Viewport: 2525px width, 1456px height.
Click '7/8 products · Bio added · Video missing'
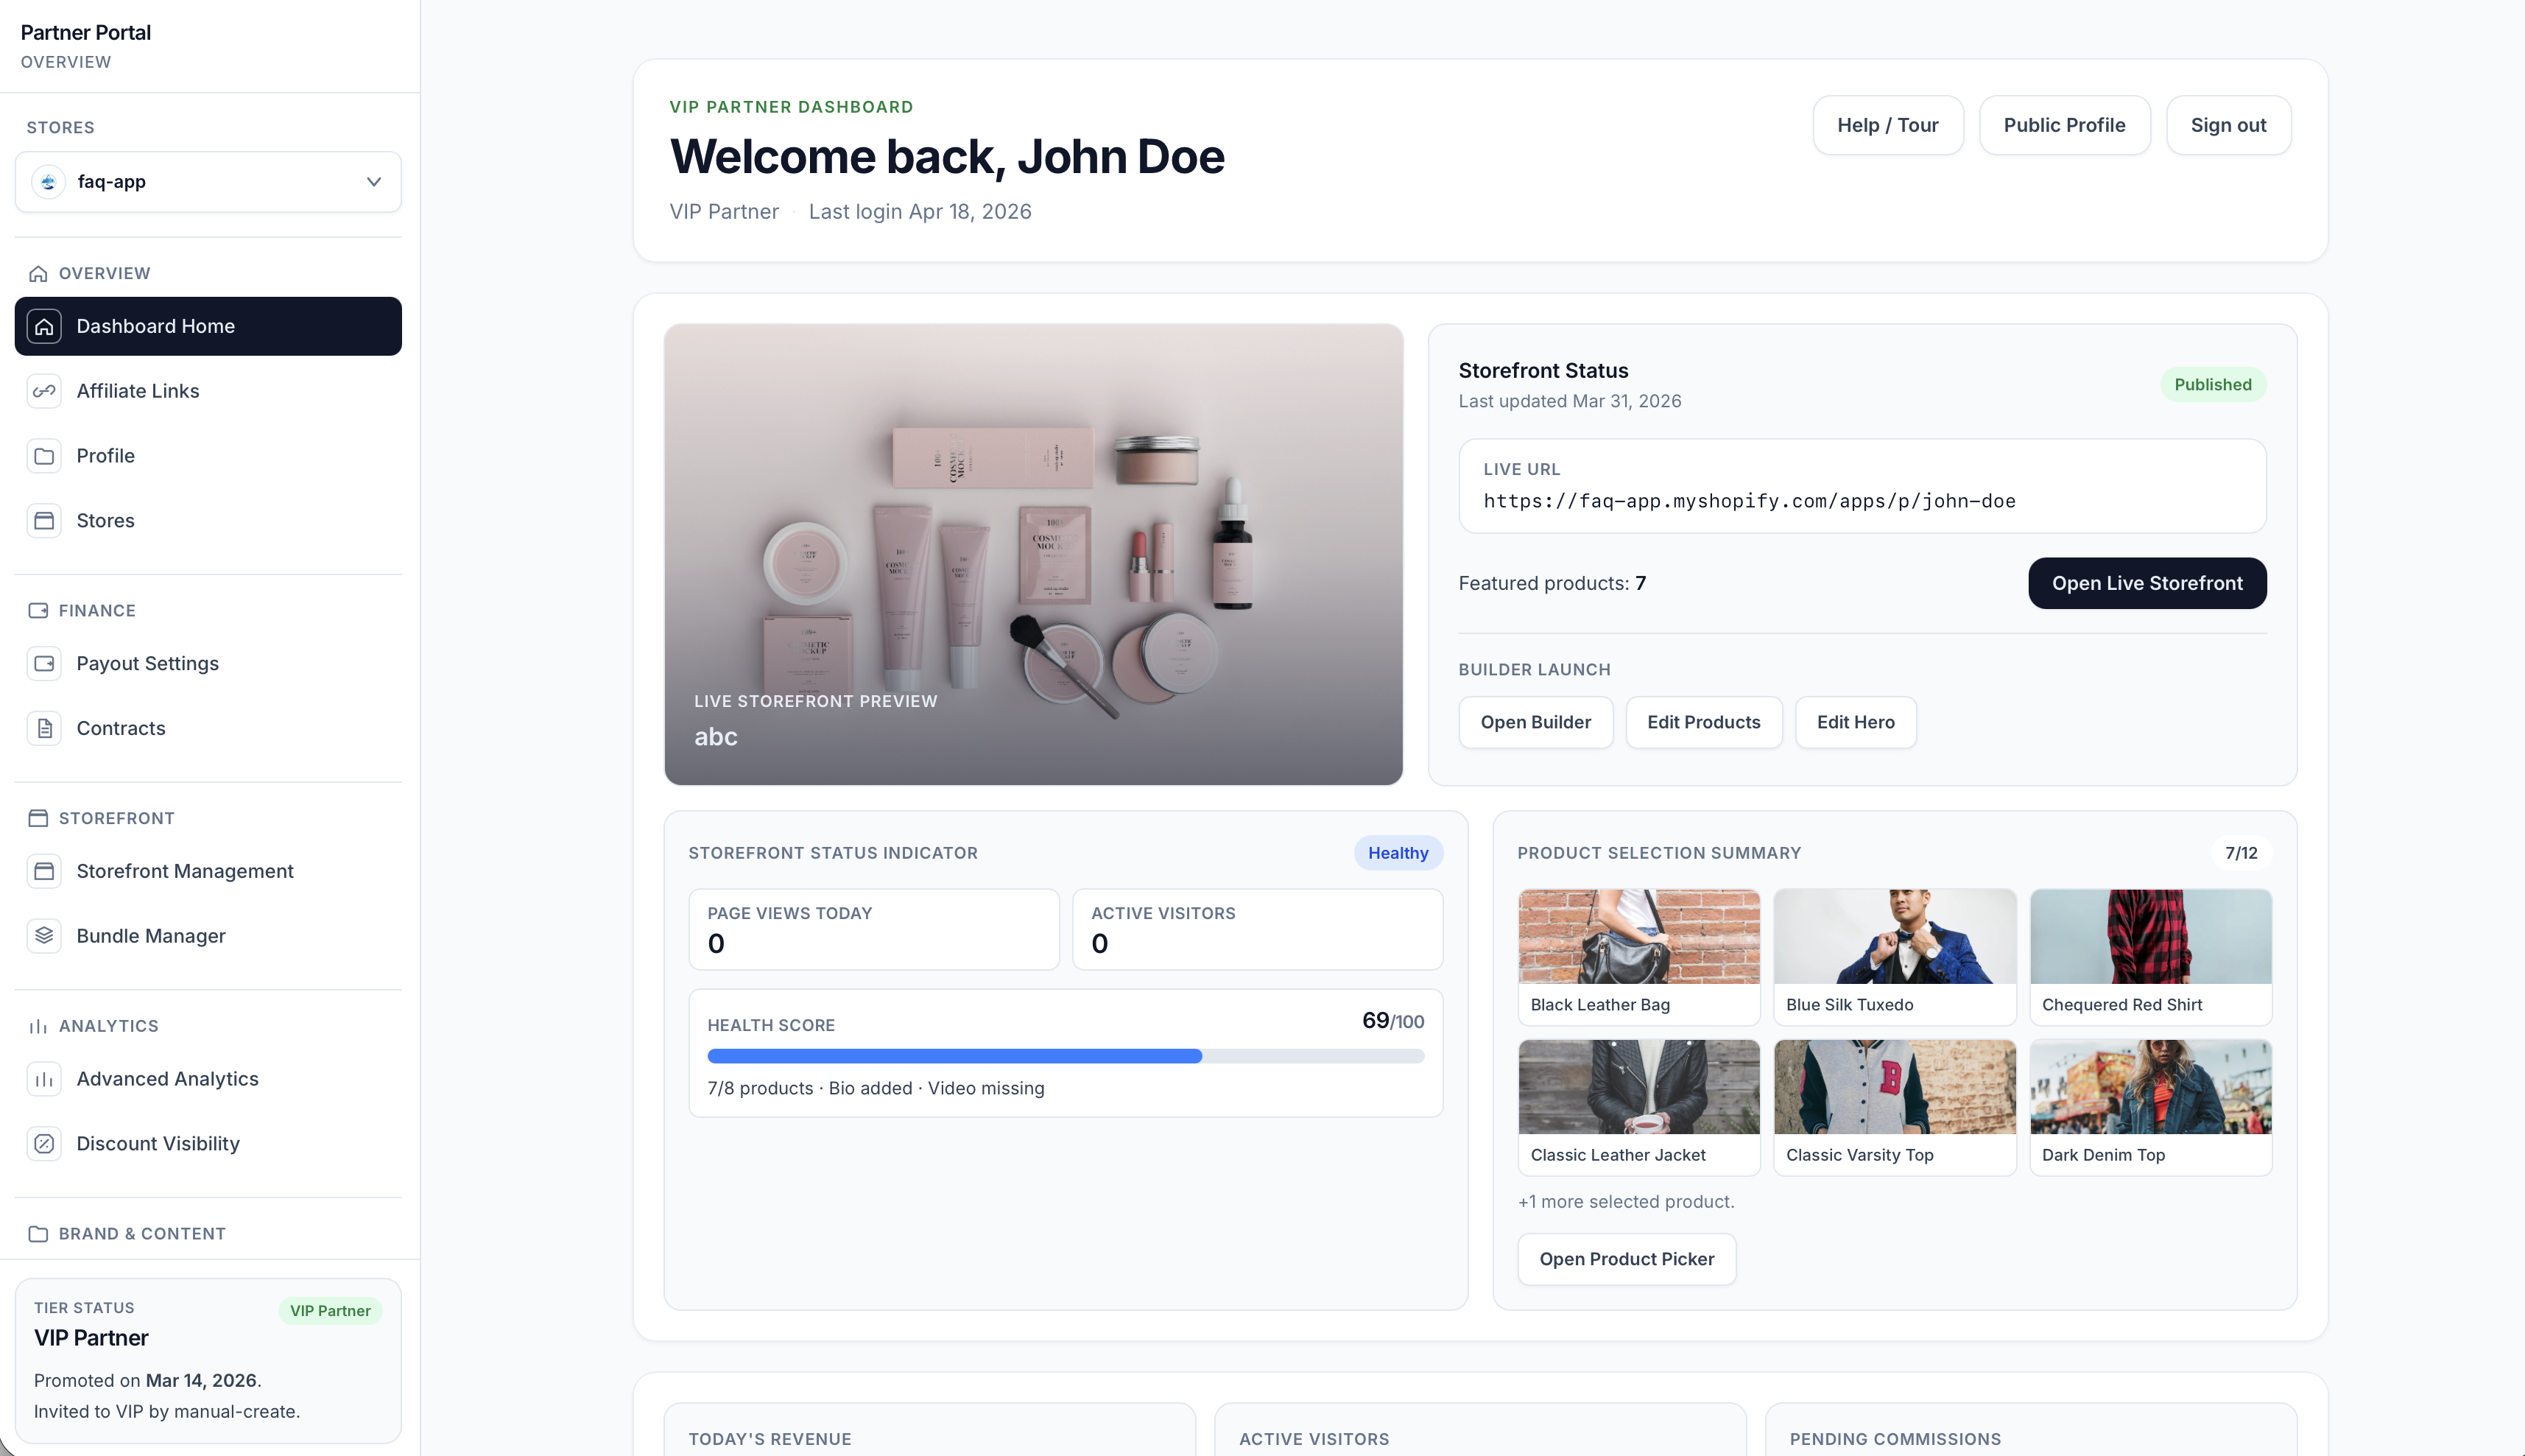[876, 1088]
